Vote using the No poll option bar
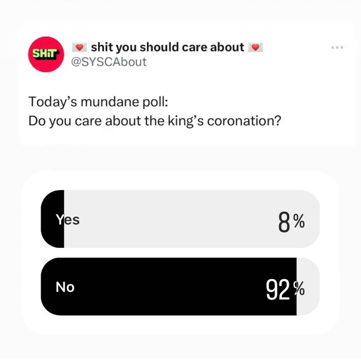The height and width of the screenshot is (362, 361). tap(180, 286)
